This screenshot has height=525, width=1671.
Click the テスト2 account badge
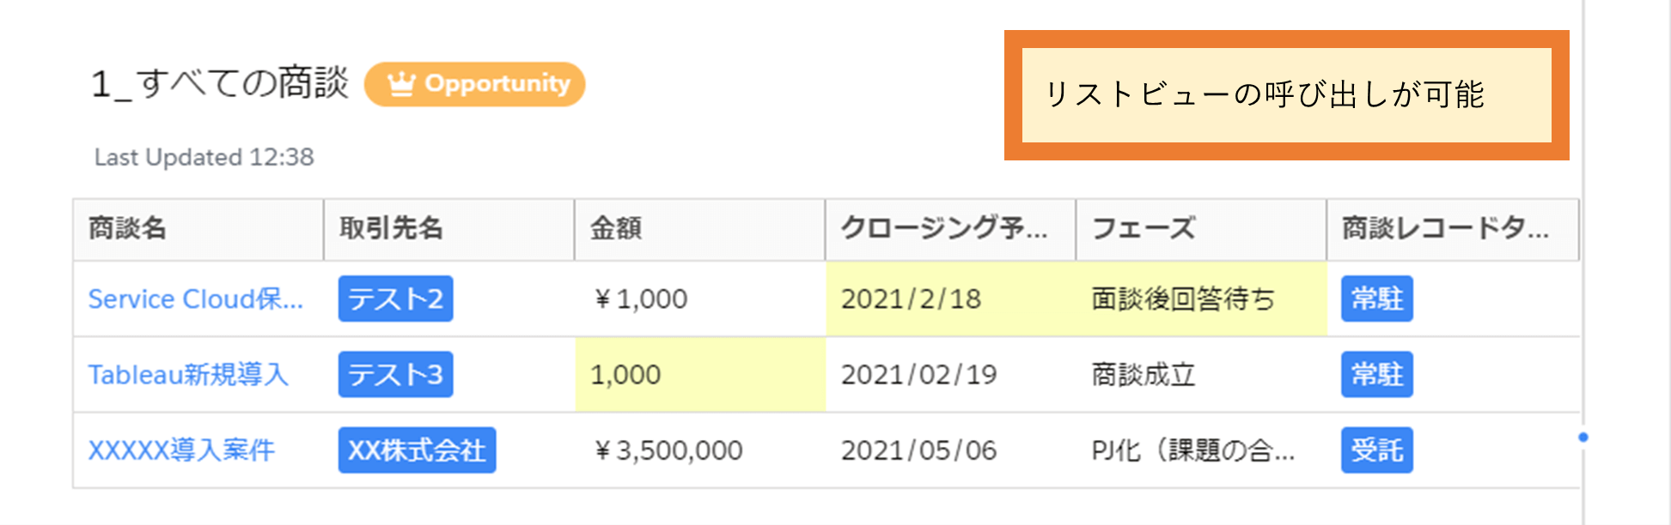(x=395, y=299)
